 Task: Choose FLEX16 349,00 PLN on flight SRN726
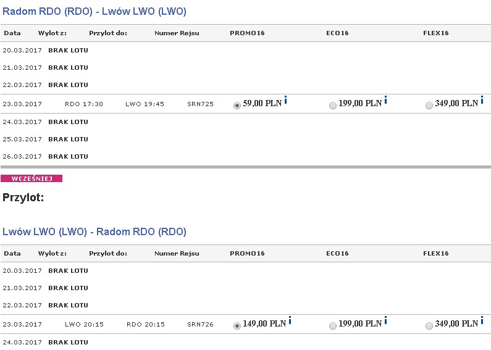click(x=429, y=326)
